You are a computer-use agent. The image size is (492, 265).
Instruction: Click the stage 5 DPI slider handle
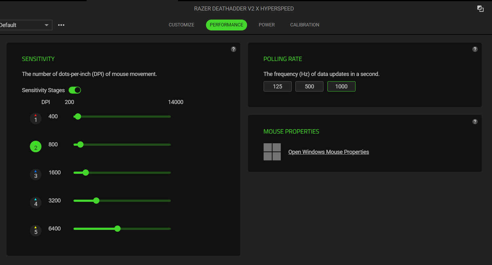pyautogui.click(x=117, y=229)
